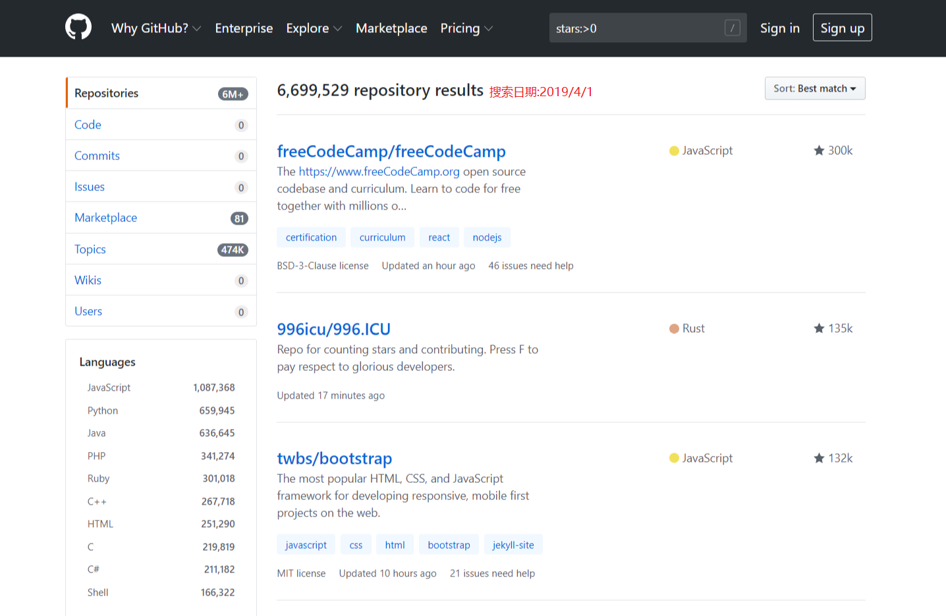Screen dimensions: 946x616
Task: Open the twbs/bootstrap repository
Action: (x=335, y=459)
